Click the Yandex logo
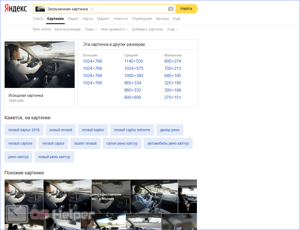 click(x=16, y=8)
